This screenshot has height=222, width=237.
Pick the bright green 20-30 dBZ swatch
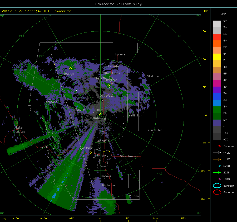[x=217, y=110]
